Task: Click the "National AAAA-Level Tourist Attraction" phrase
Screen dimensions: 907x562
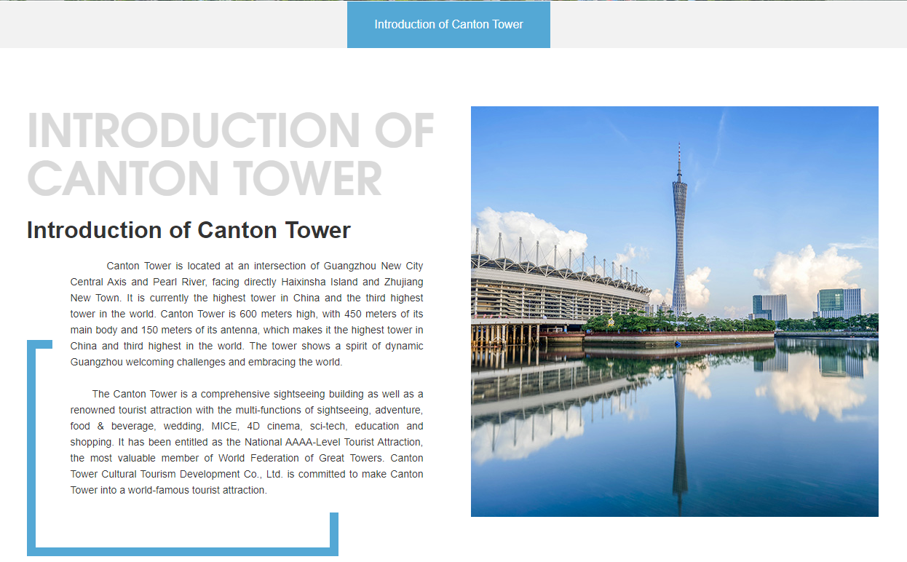Action: [333, 442]
